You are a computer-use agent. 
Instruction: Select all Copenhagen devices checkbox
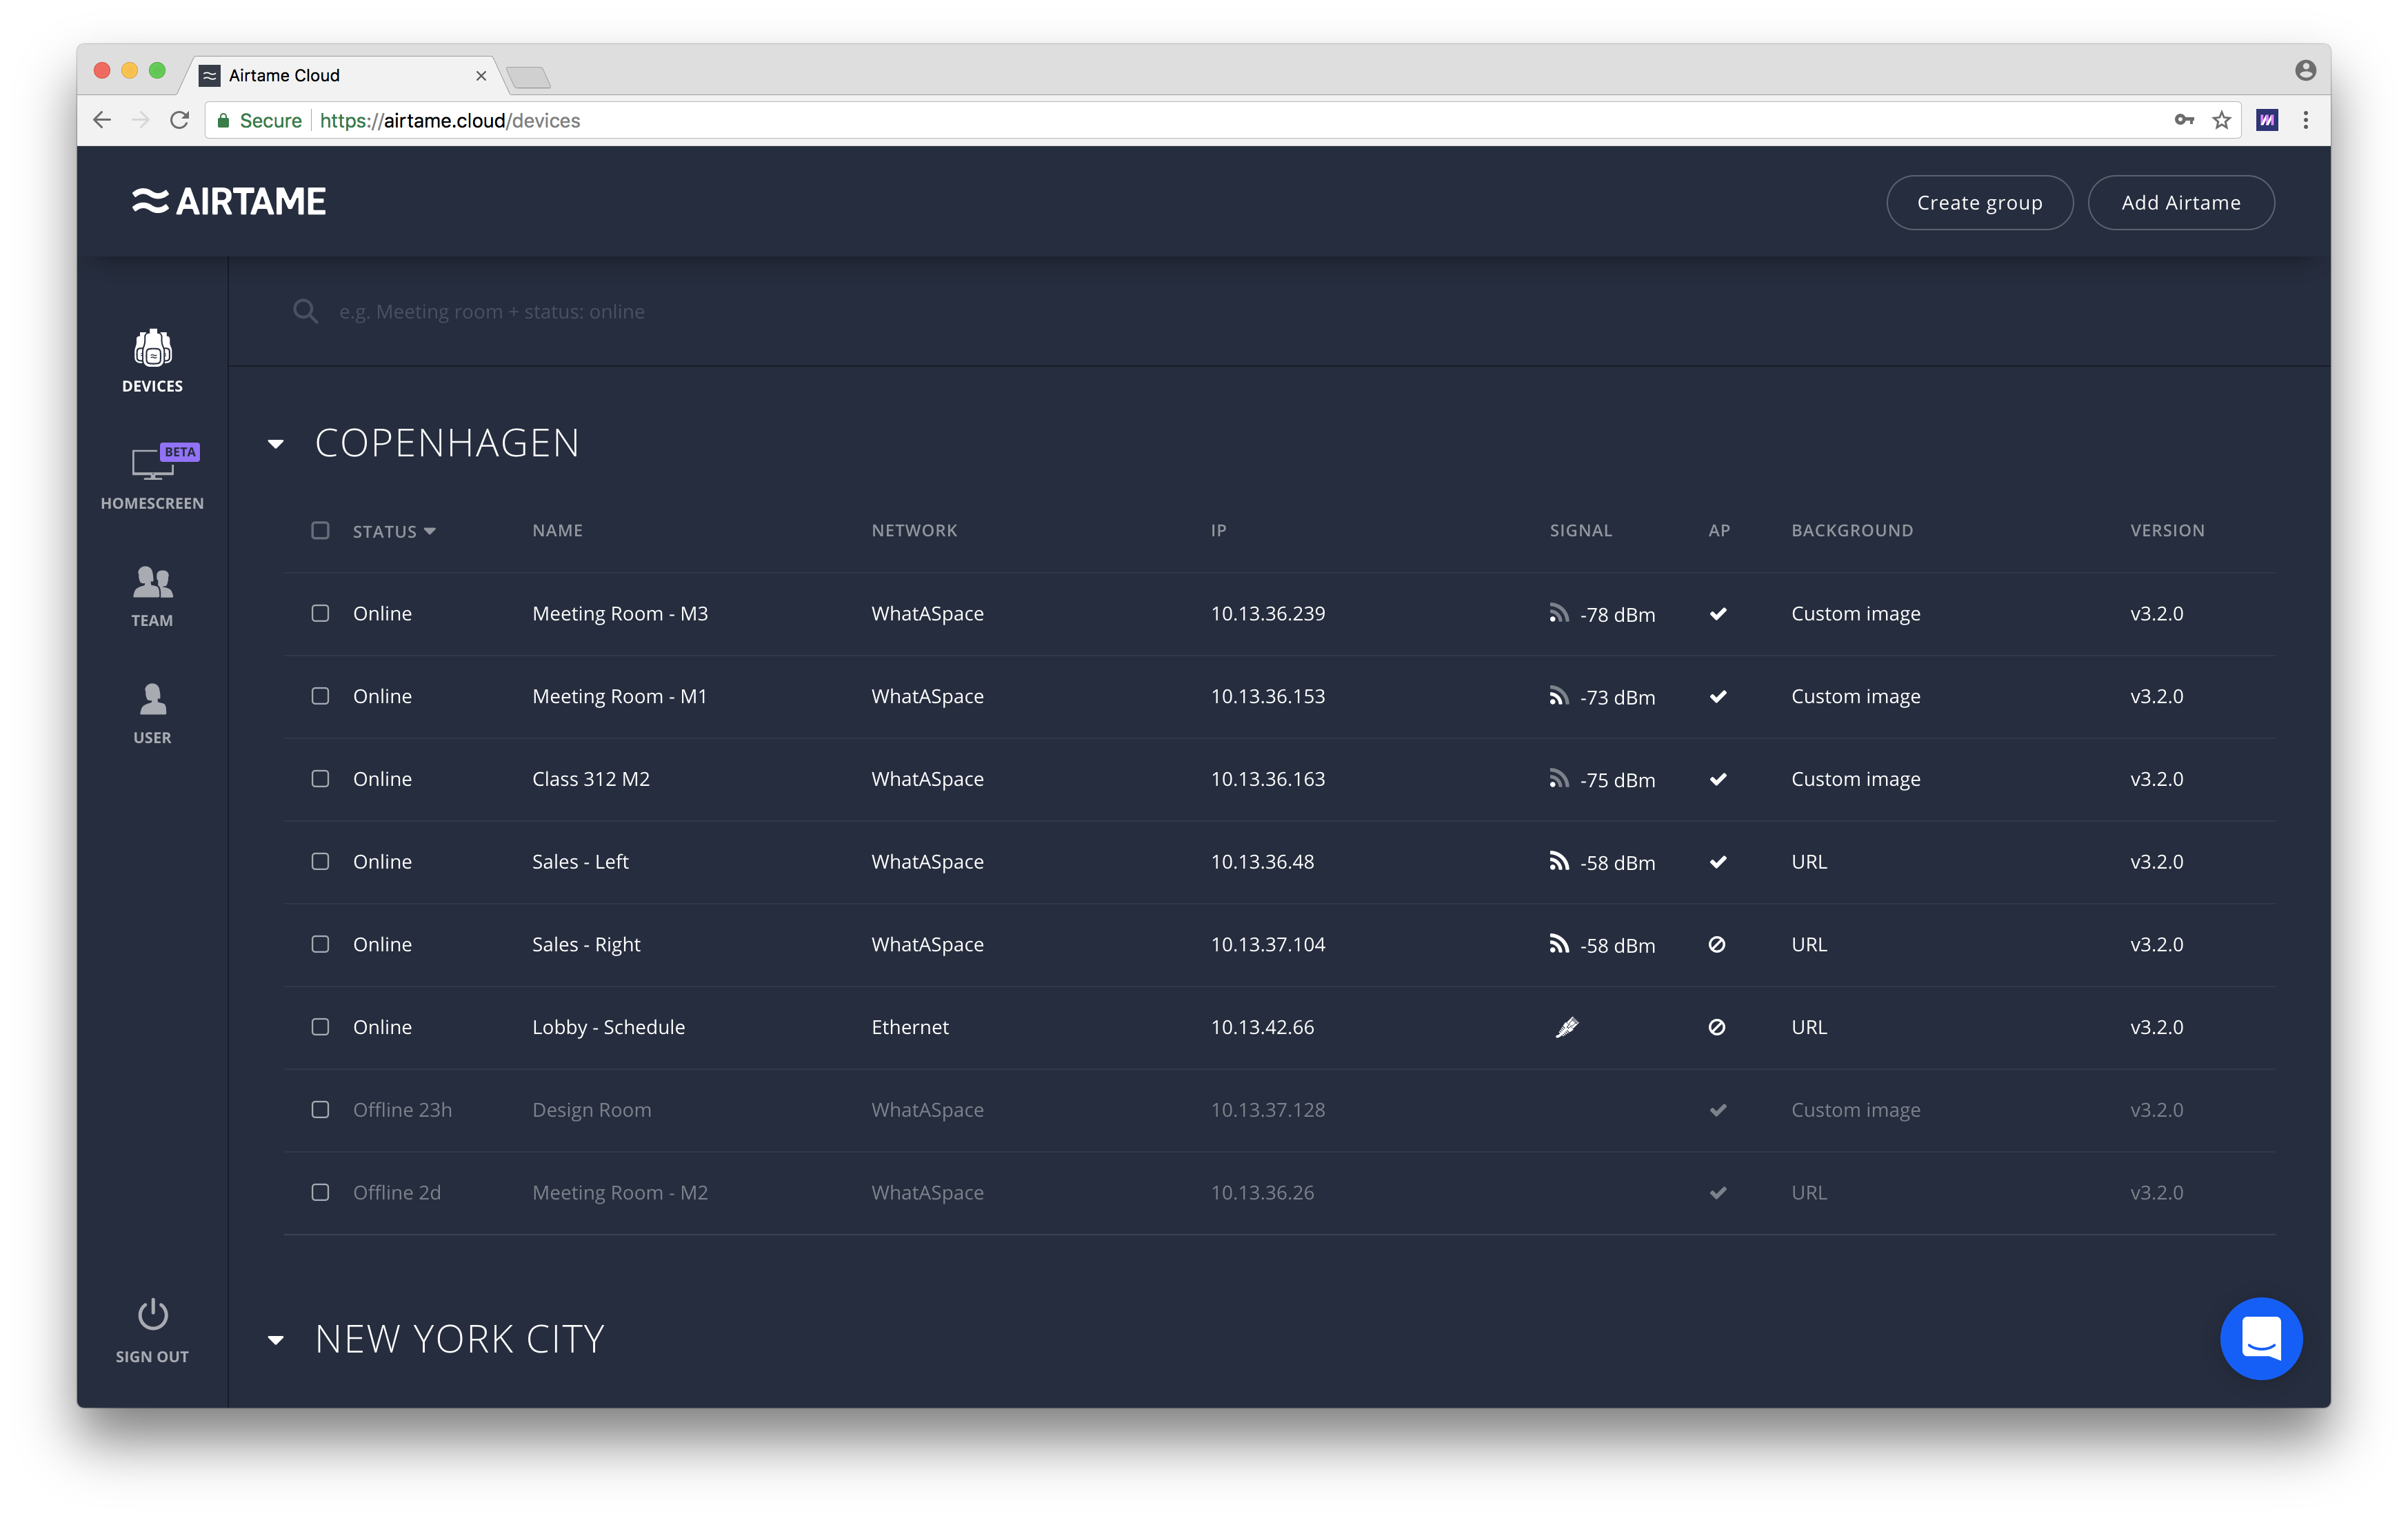(x=320, y=530)
